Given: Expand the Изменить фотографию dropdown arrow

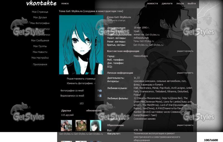Looking at the screenshot, I should click(x=95, y=83).
